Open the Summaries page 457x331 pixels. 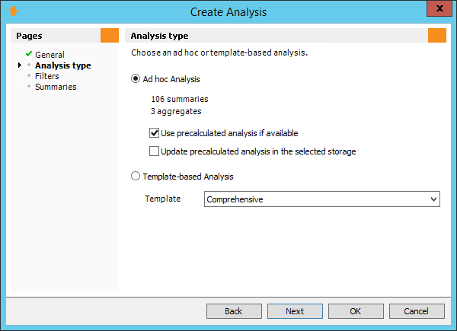[56, 87]
